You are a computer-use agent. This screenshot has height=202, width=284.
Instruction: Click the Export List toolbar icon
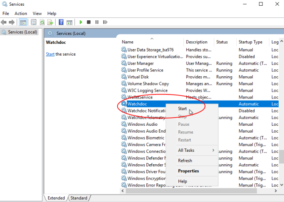[x=50, y=22]
